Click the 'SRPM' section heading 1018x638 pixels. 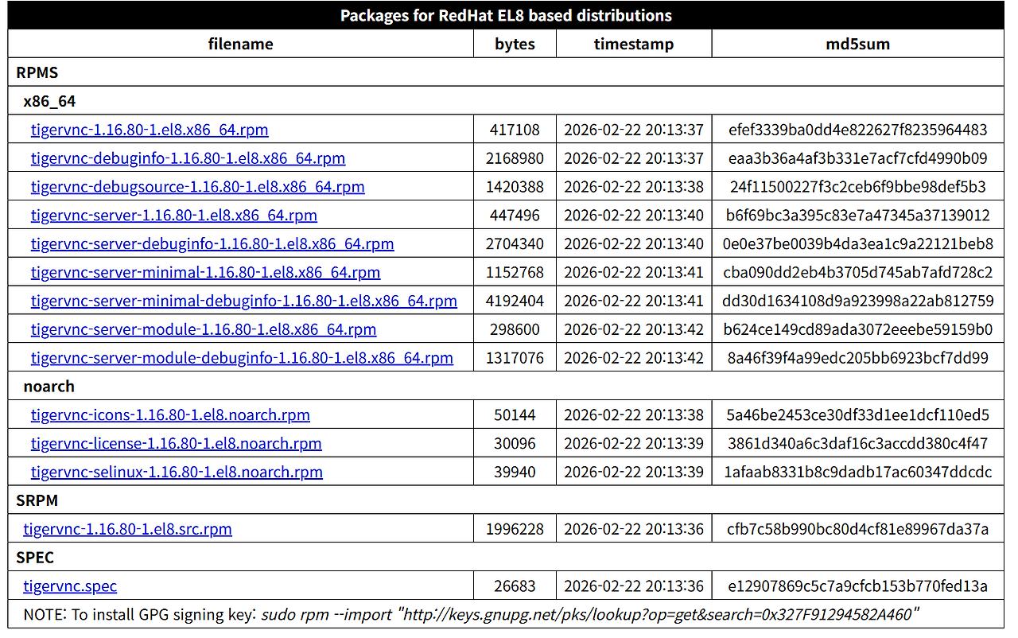(x=37, y=501)
